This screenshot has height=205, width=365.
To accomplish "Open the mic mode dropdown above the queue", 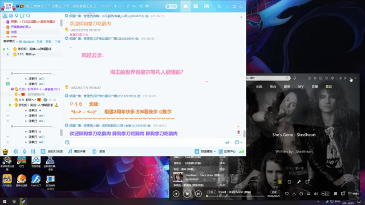I will click(10, 42).
